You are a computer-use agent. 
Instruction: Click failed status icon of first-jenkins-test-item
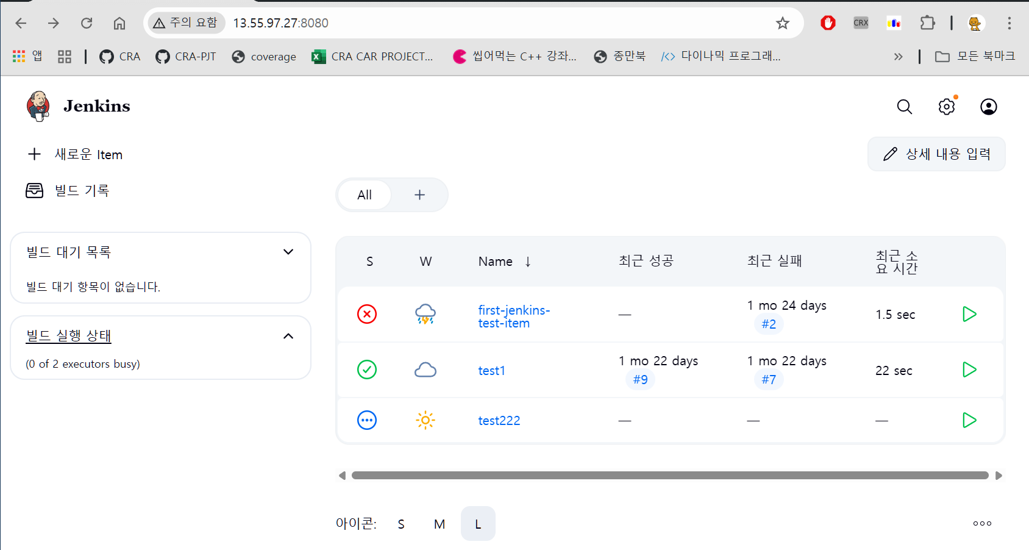pyautogui.click(x=367, y=314)
